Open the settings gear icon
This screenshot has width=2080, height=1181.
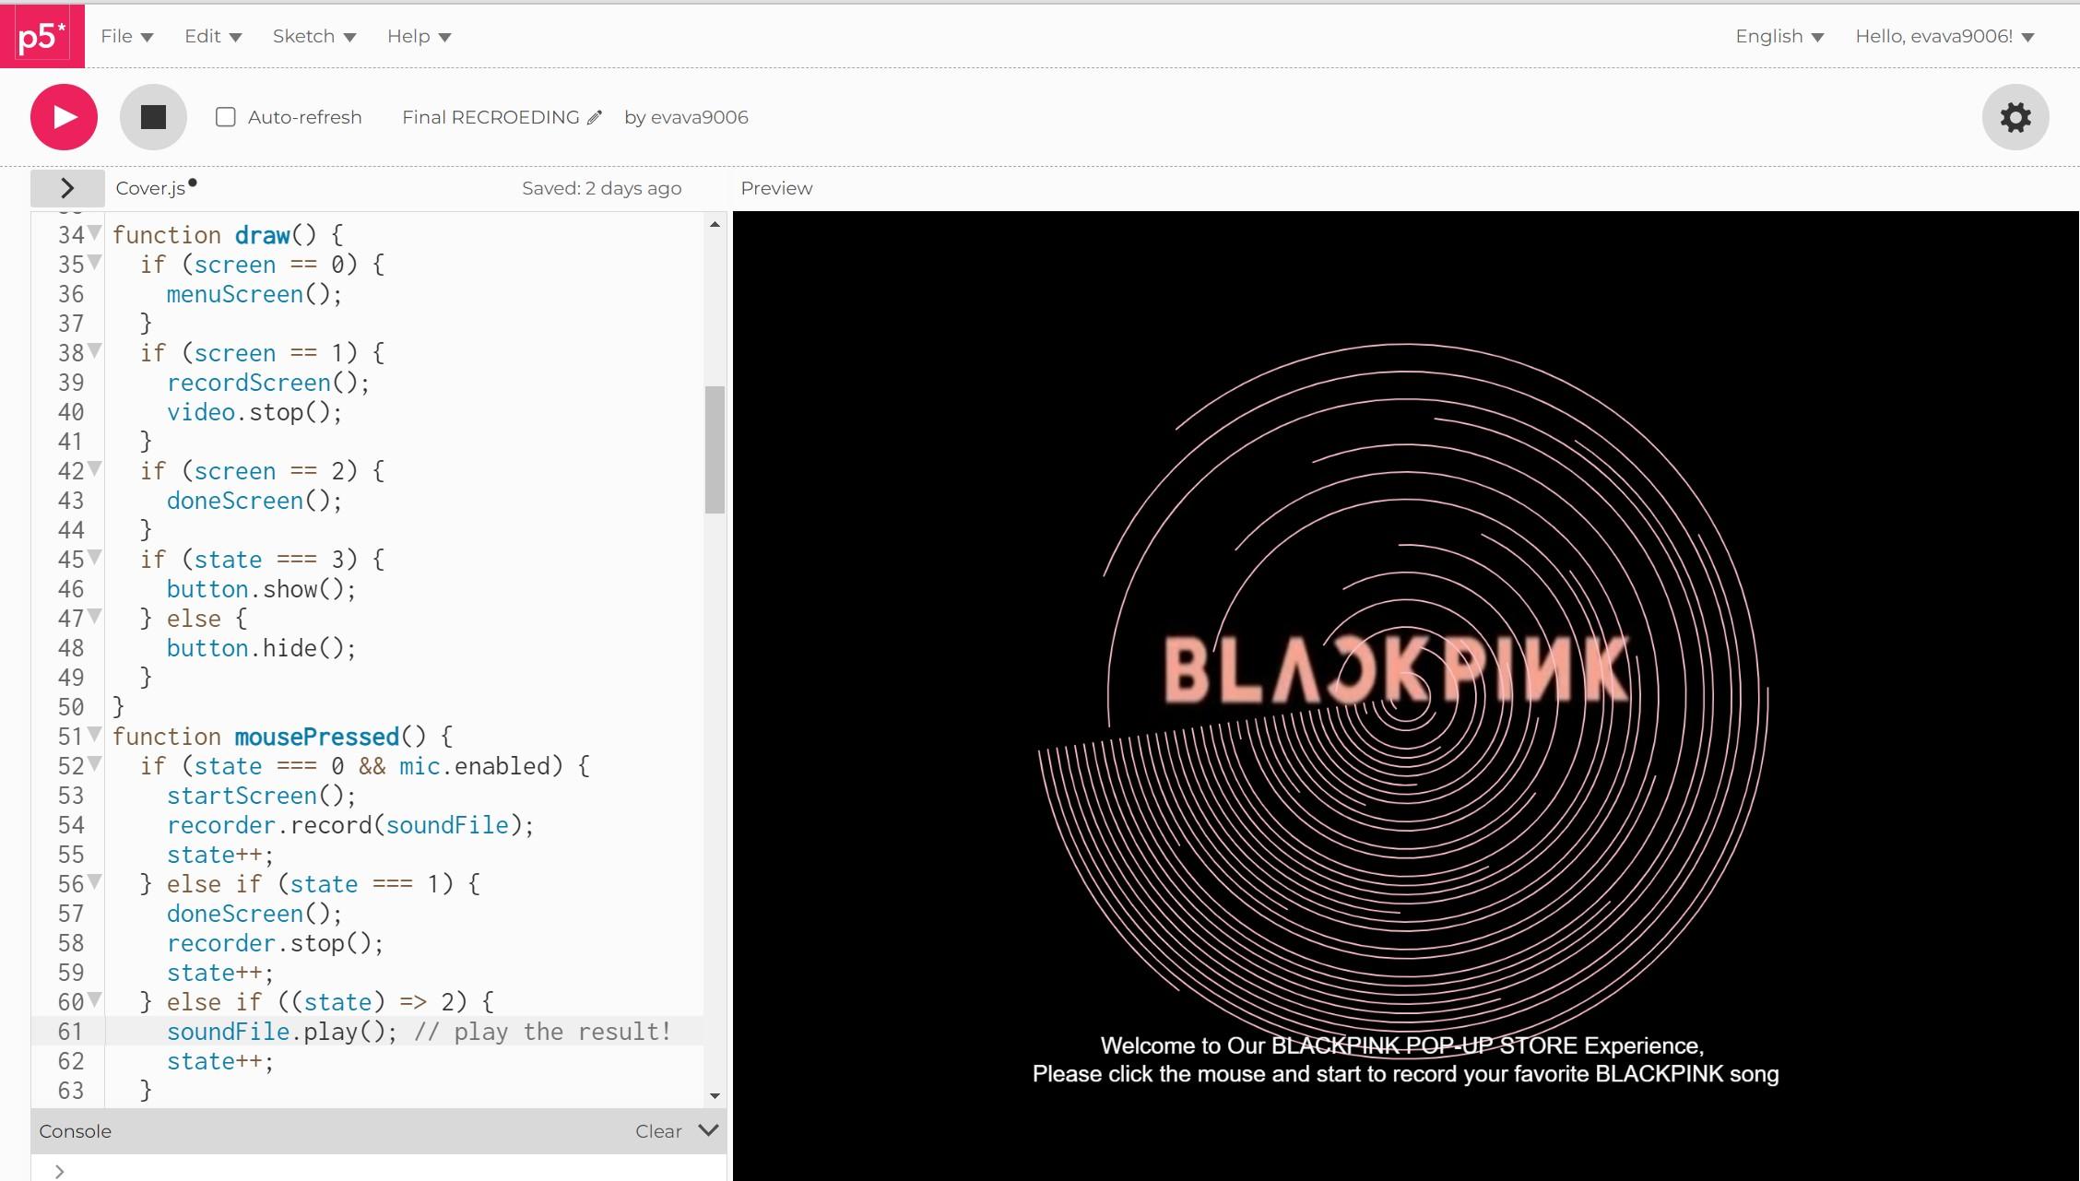[x=2015, y=117]
